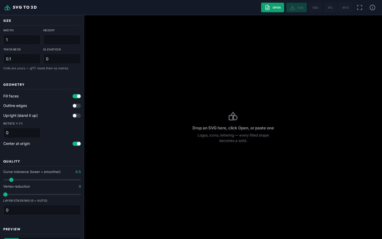Click the units hint text about glTF metres
Viewport: 382px width, 239px height.
(36, 68)
